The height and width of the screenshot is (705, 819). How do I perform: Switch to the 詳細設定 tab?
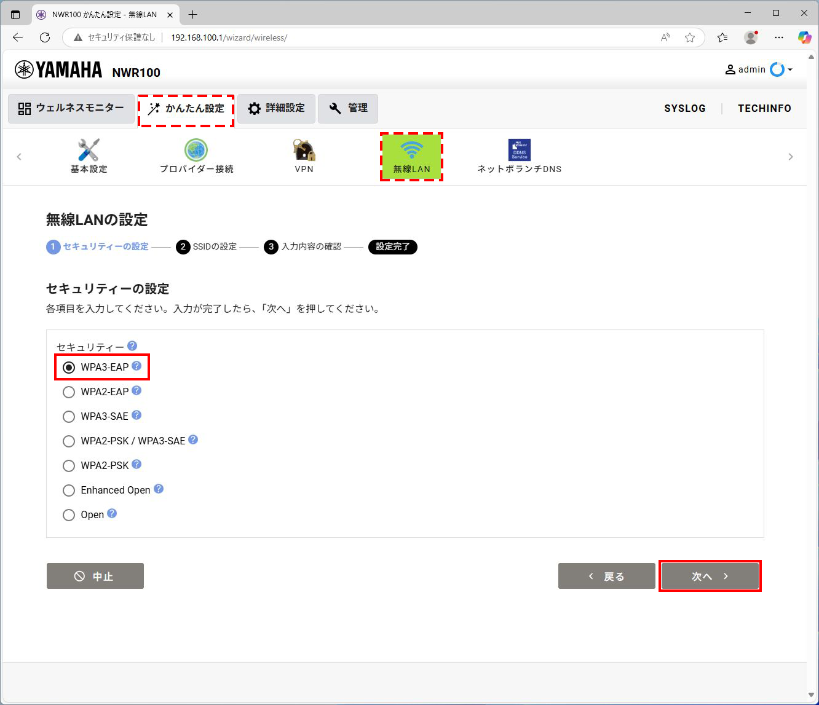coord(275,108)
